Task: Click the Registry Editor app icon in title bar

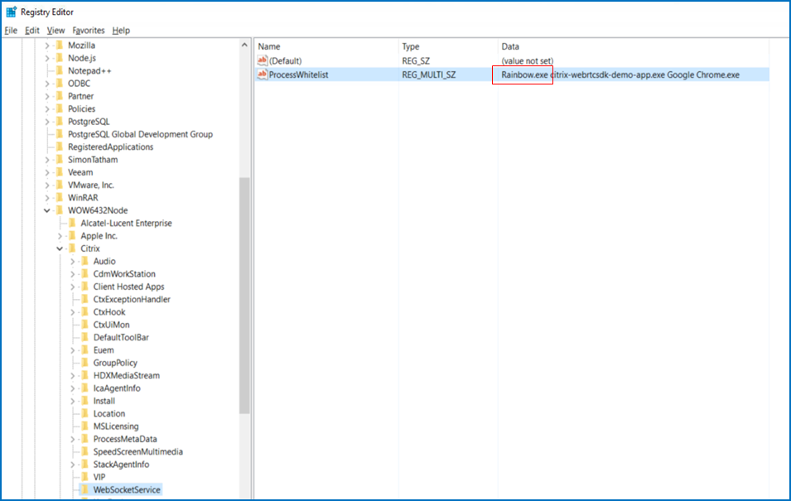Action: click(11, 12)
